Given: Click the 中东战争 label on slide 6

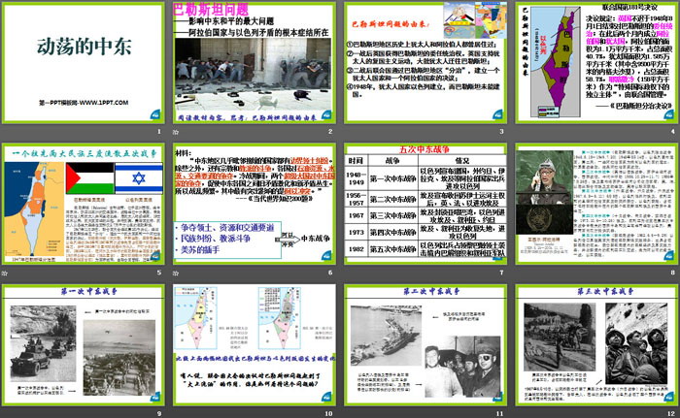Looking at the screenshot, I should (316, 237).
